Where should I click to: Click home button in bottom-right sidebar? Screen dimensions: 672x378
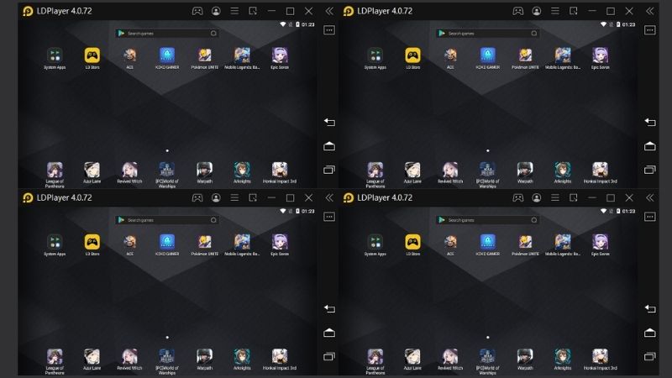649,333
